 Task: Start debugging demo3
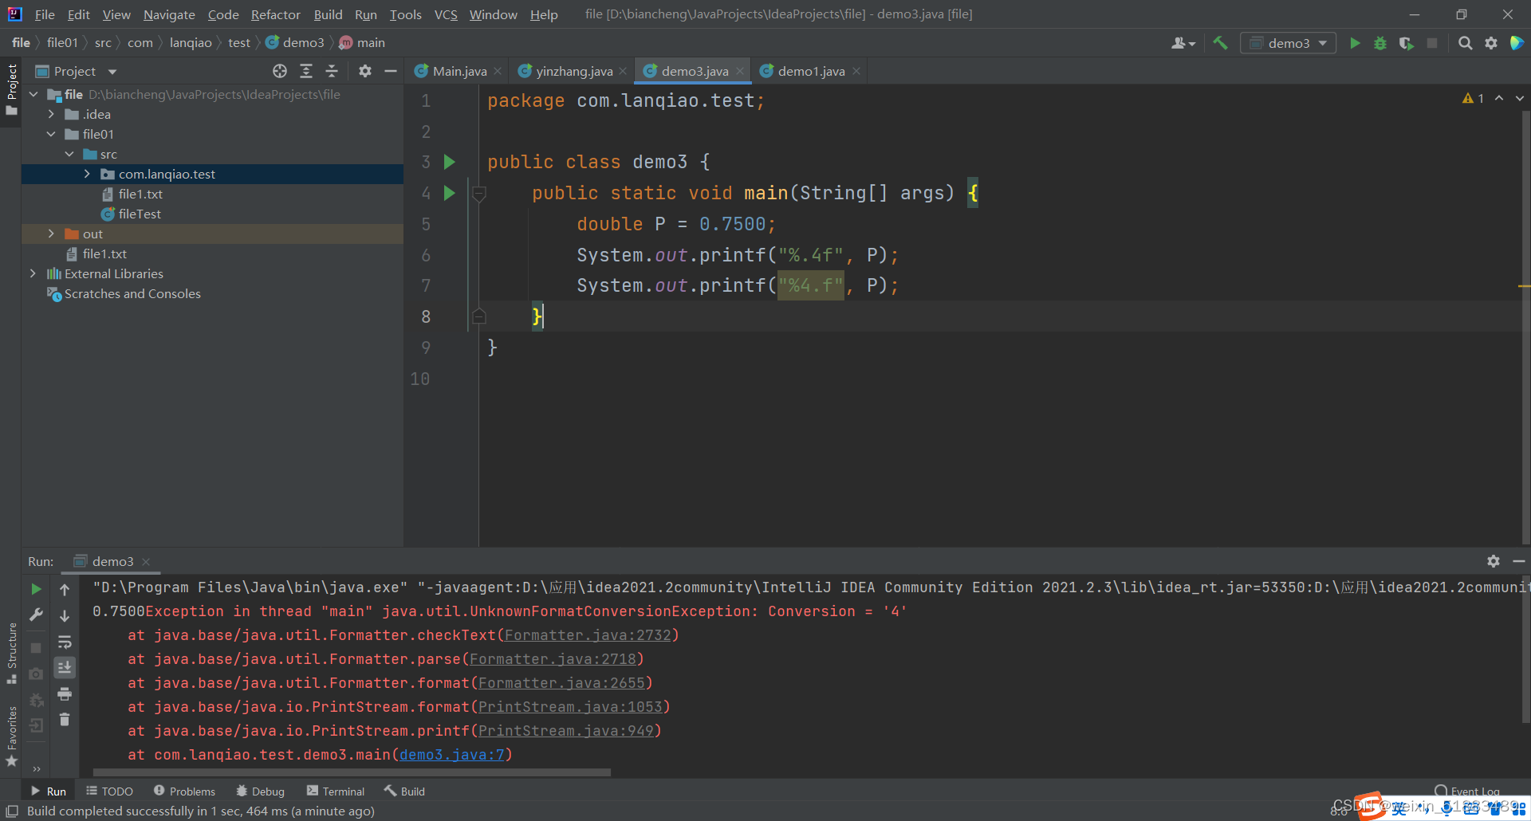point(1380,43)
